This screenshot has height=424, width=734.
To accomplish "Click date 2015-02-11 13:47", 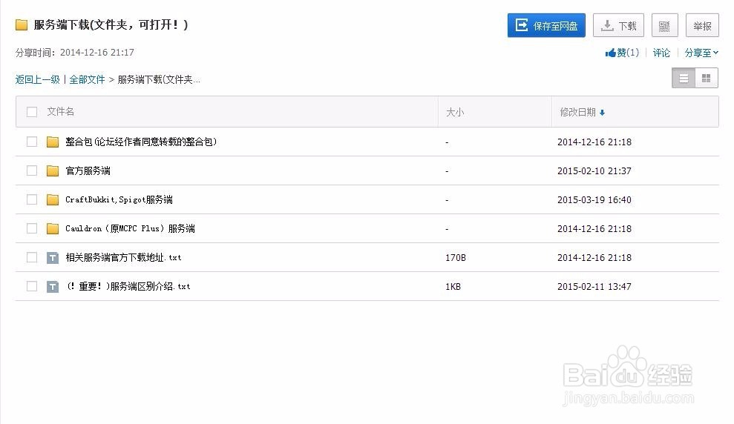I will pos(594,287).
